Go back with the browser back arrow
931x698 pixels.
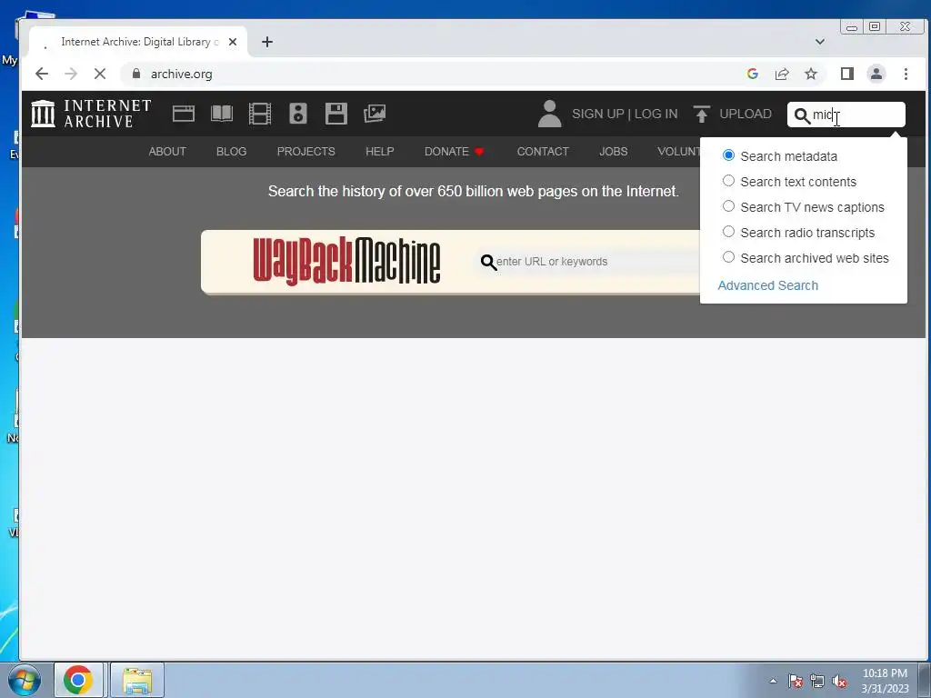coord(42,74)
